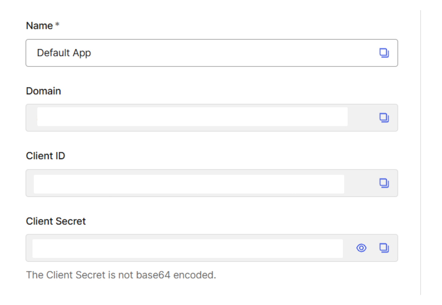
Task: Click the "Client ID" field label
Action: coord(45,156)
